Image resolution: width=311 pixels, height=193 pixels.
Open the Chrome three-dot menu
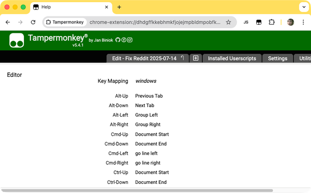[x=303, y=22]
